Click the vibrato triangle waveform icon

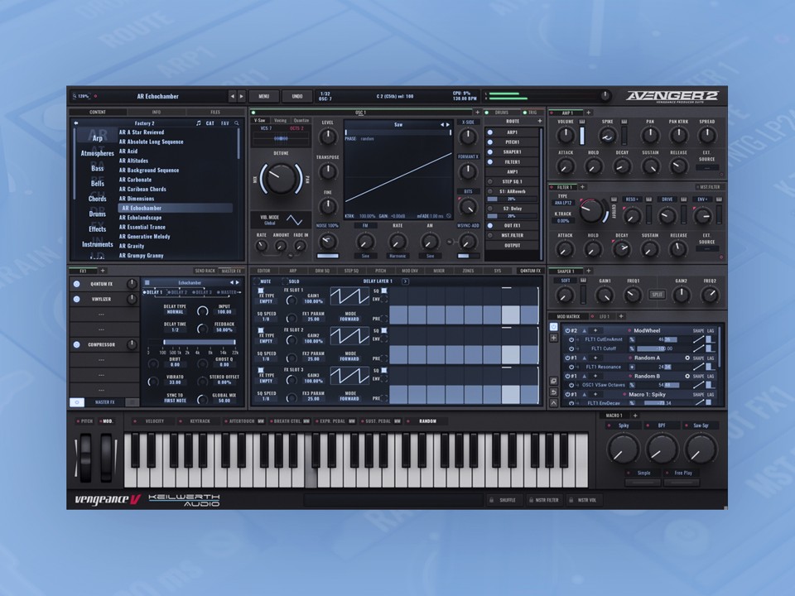tap(294, 220)
